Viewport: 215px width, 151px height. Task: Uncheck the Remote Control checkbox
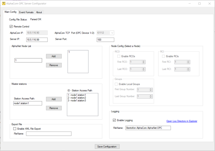pos(11,26)
